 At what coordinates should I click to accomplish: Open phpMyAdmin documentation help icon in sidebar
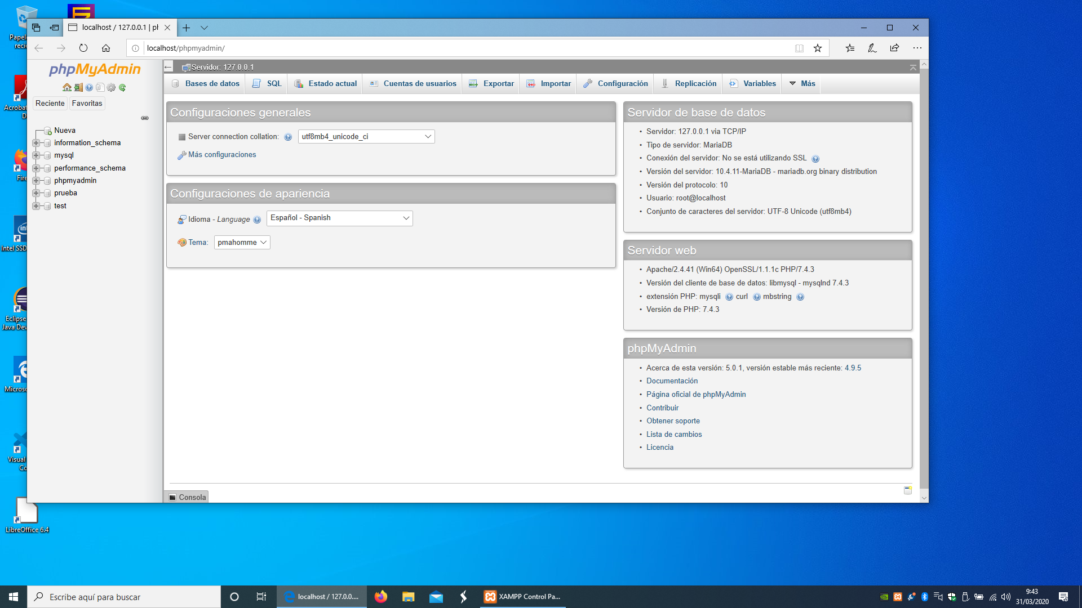[89, 87]
